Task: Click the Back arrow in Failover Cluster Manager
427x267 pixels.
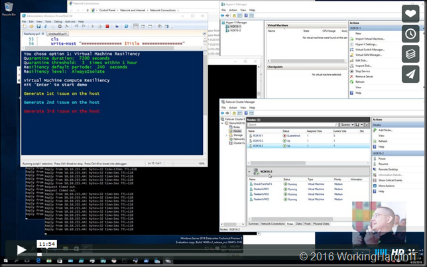Action: 223,113
